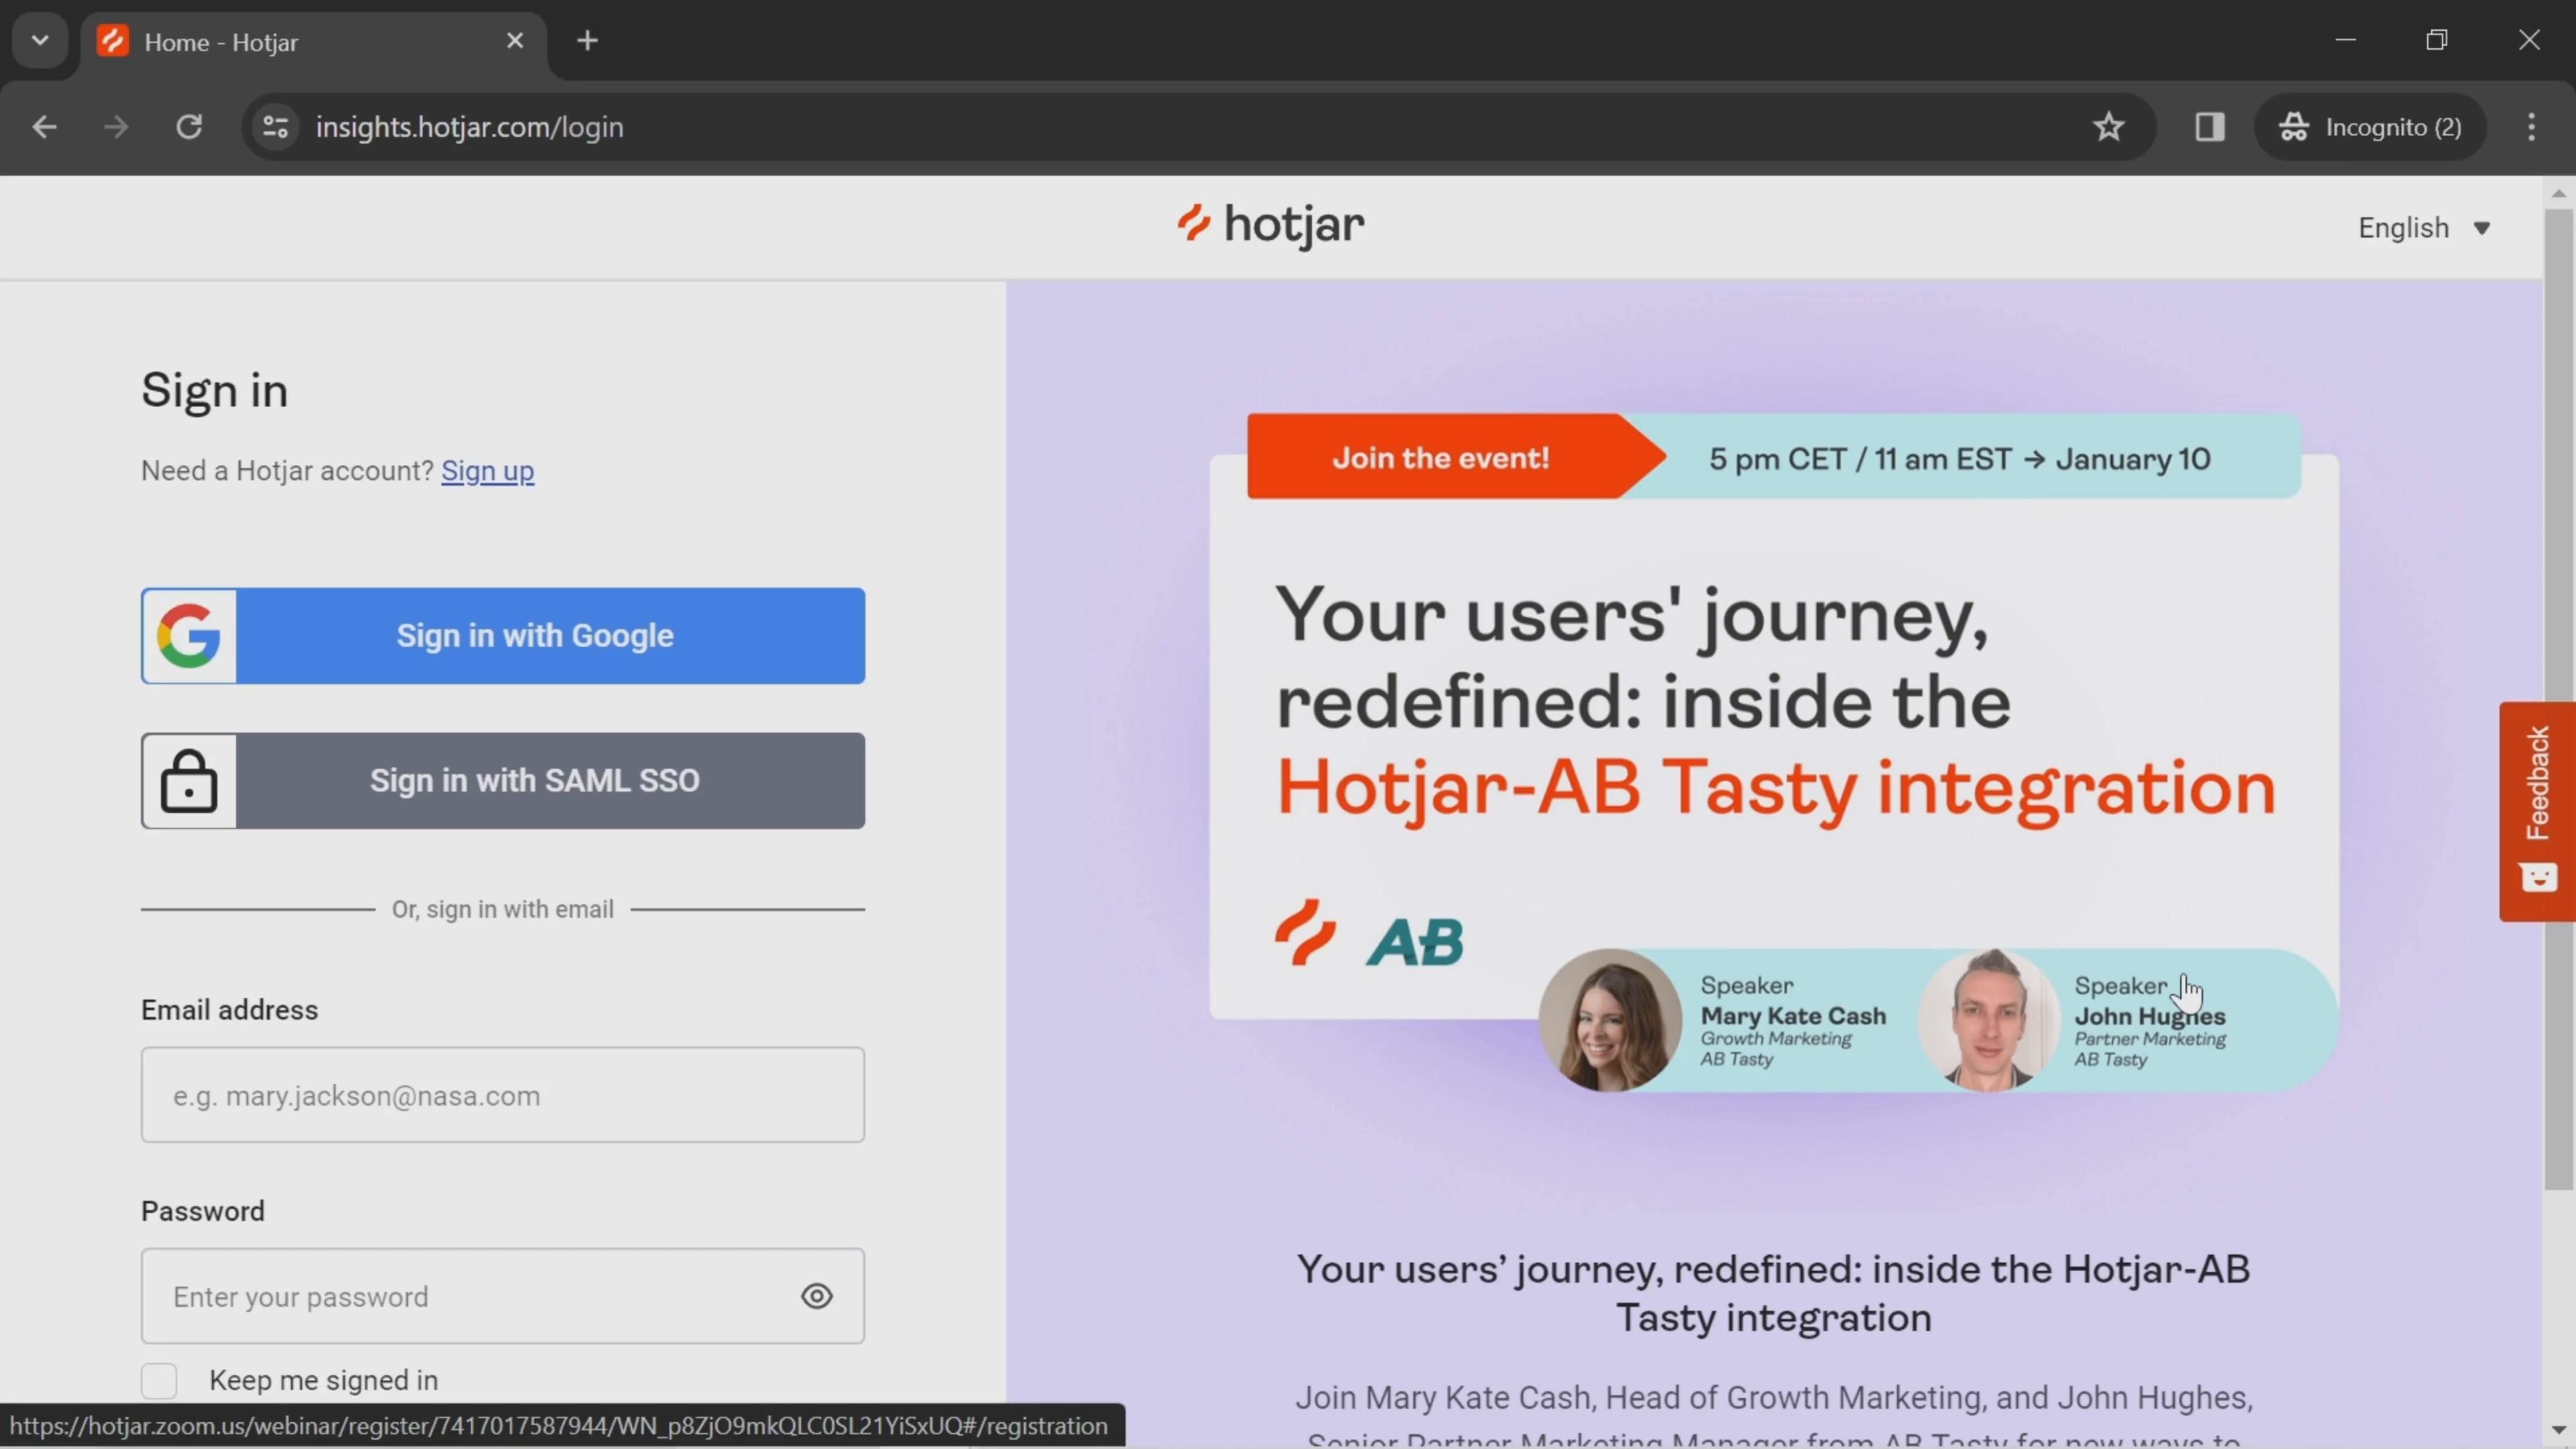Image resolution: width=2576 pixels, height=1449 pixels.
Task: Click the SAML SSO padlock icon
Action: [189, 781]
